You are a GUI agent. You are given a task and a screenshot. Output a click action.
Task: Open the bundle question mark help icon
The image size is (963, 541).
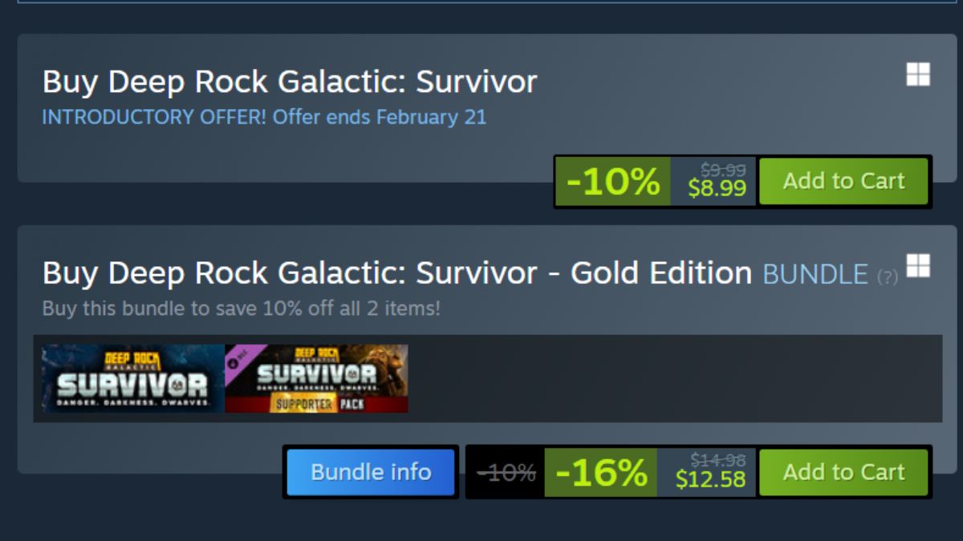pos(887,277)
